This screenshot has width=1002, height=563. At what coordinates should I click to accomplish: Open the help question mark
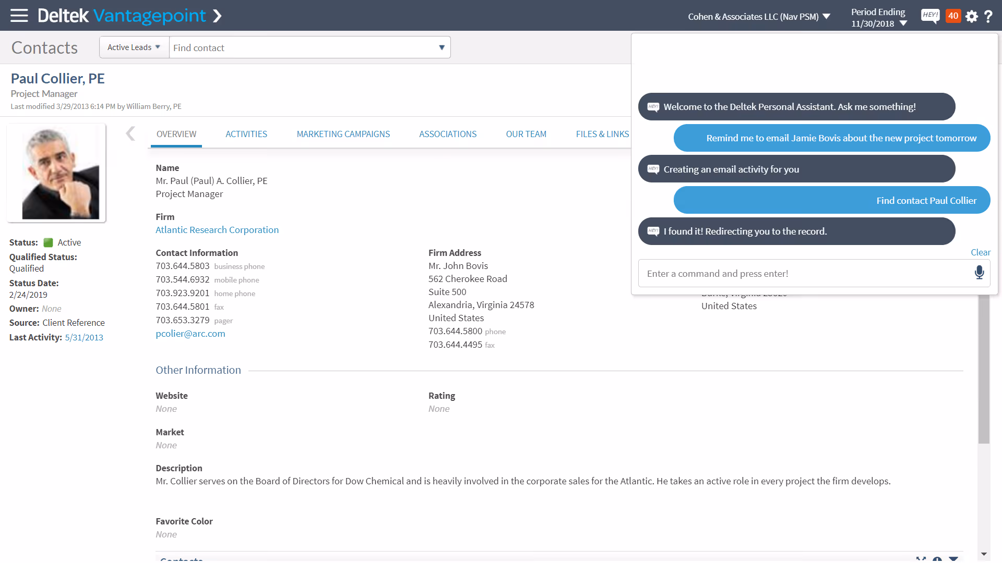coord(988,16)
